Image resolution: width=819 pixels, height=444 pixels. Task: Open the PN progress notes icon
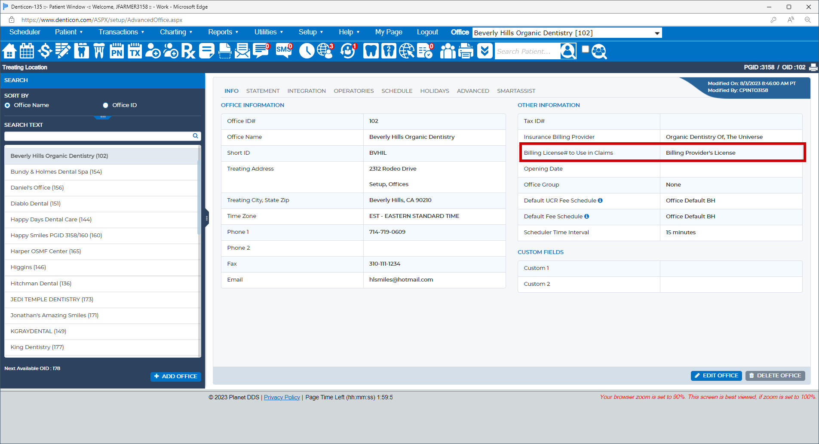point(117,51)
